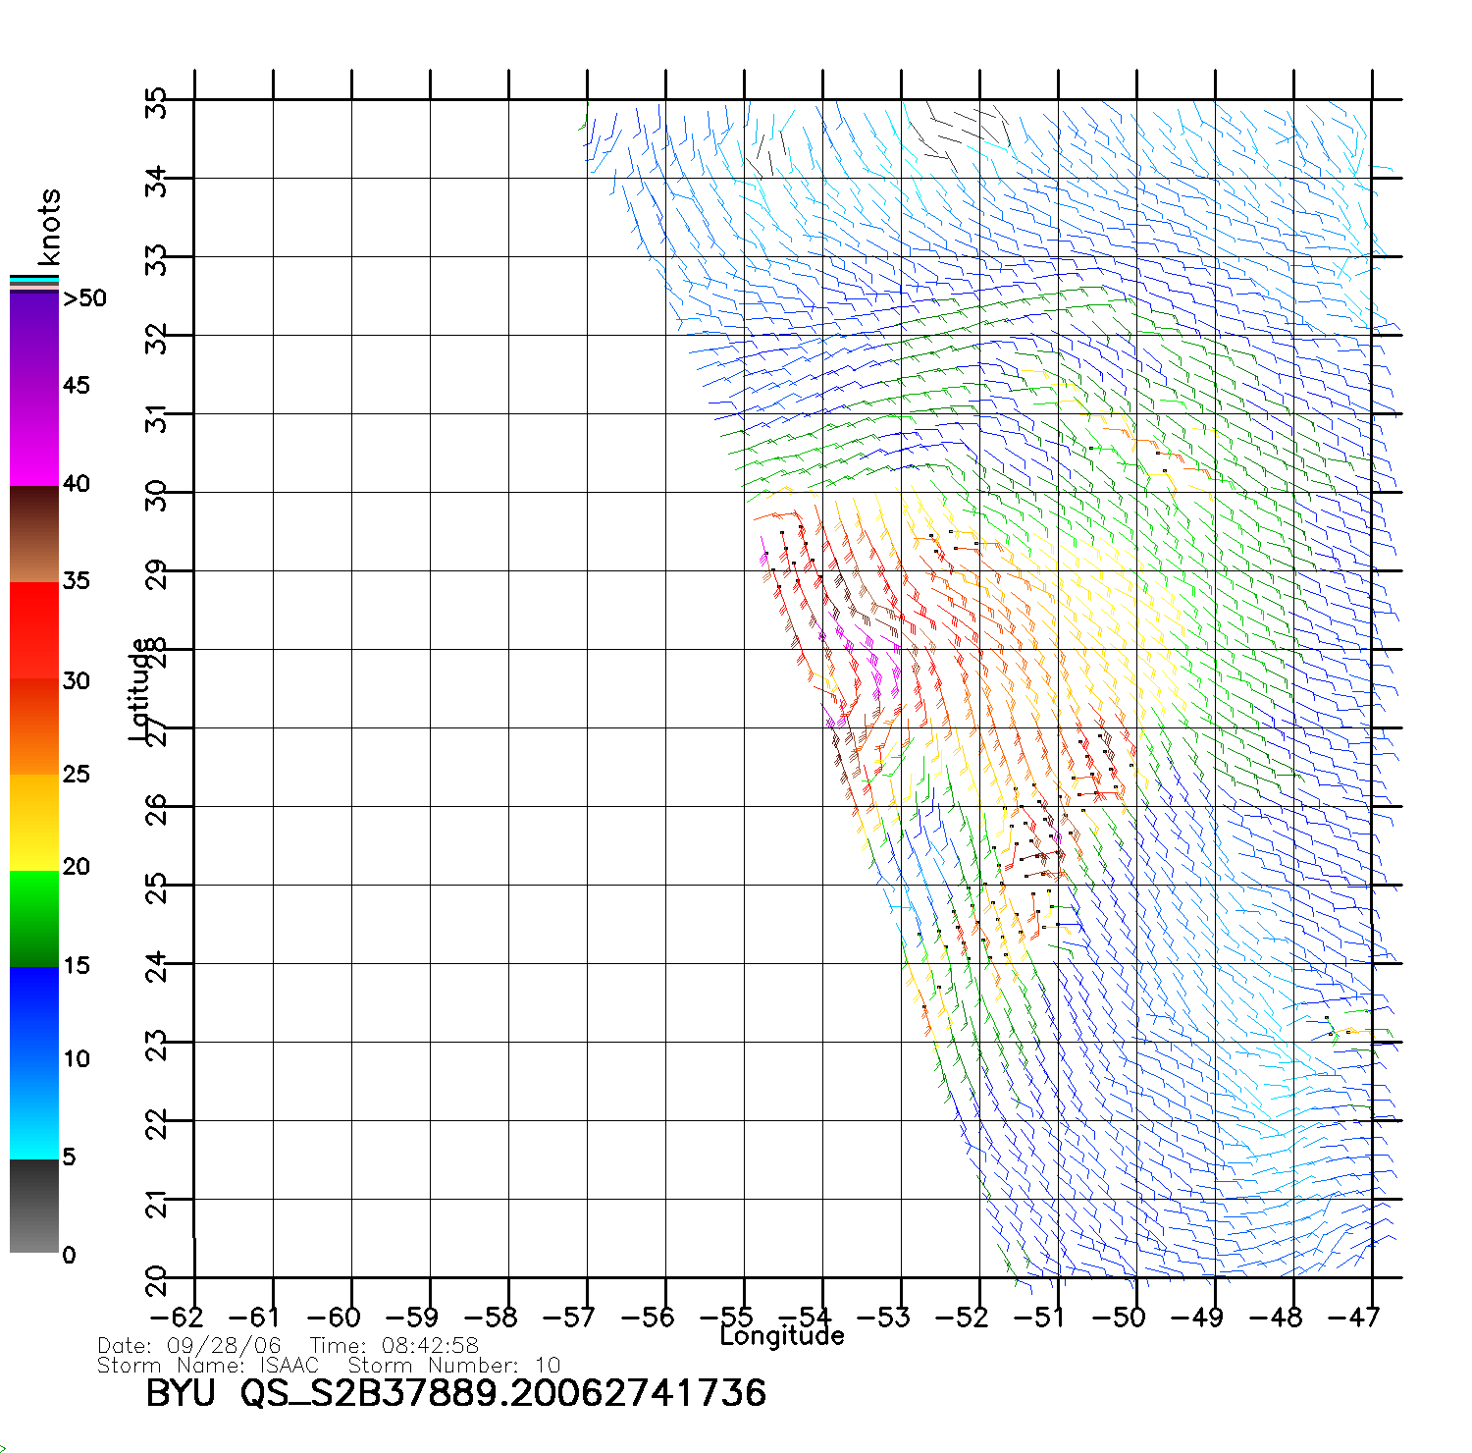The height and width of the screenshot is (1453, 1472).
Task: Click longitude tick label '-47'
Action: pos(1354,1318)
